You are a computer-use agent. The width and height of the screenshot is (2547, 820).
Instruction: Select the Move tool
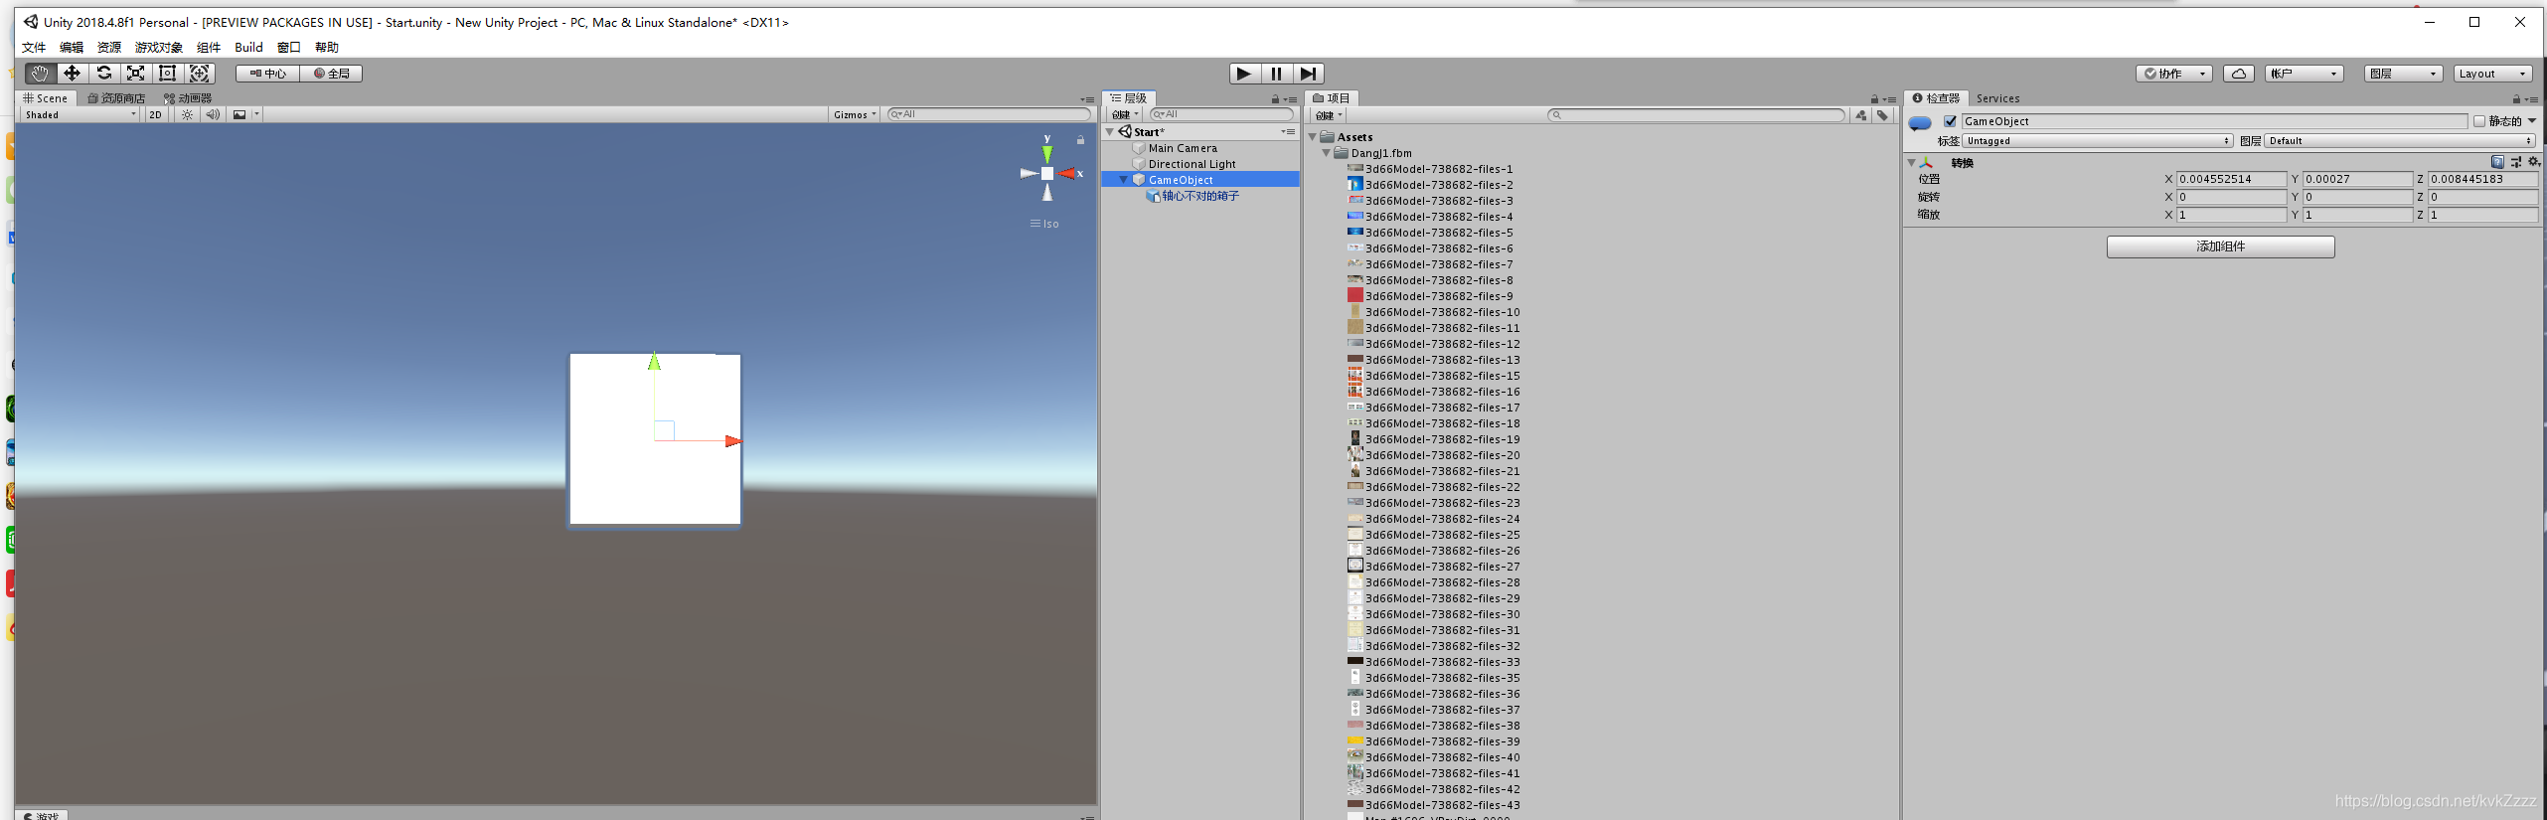point(72,74)
